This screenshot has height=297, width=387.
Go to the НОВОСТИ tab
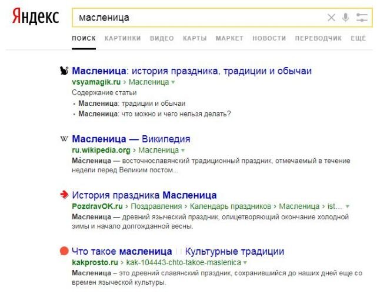pyautogui.click(x=269, y=38)
